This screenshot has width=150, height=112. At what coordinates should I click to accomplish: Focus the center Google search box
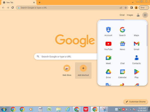(x=66, y=56)
